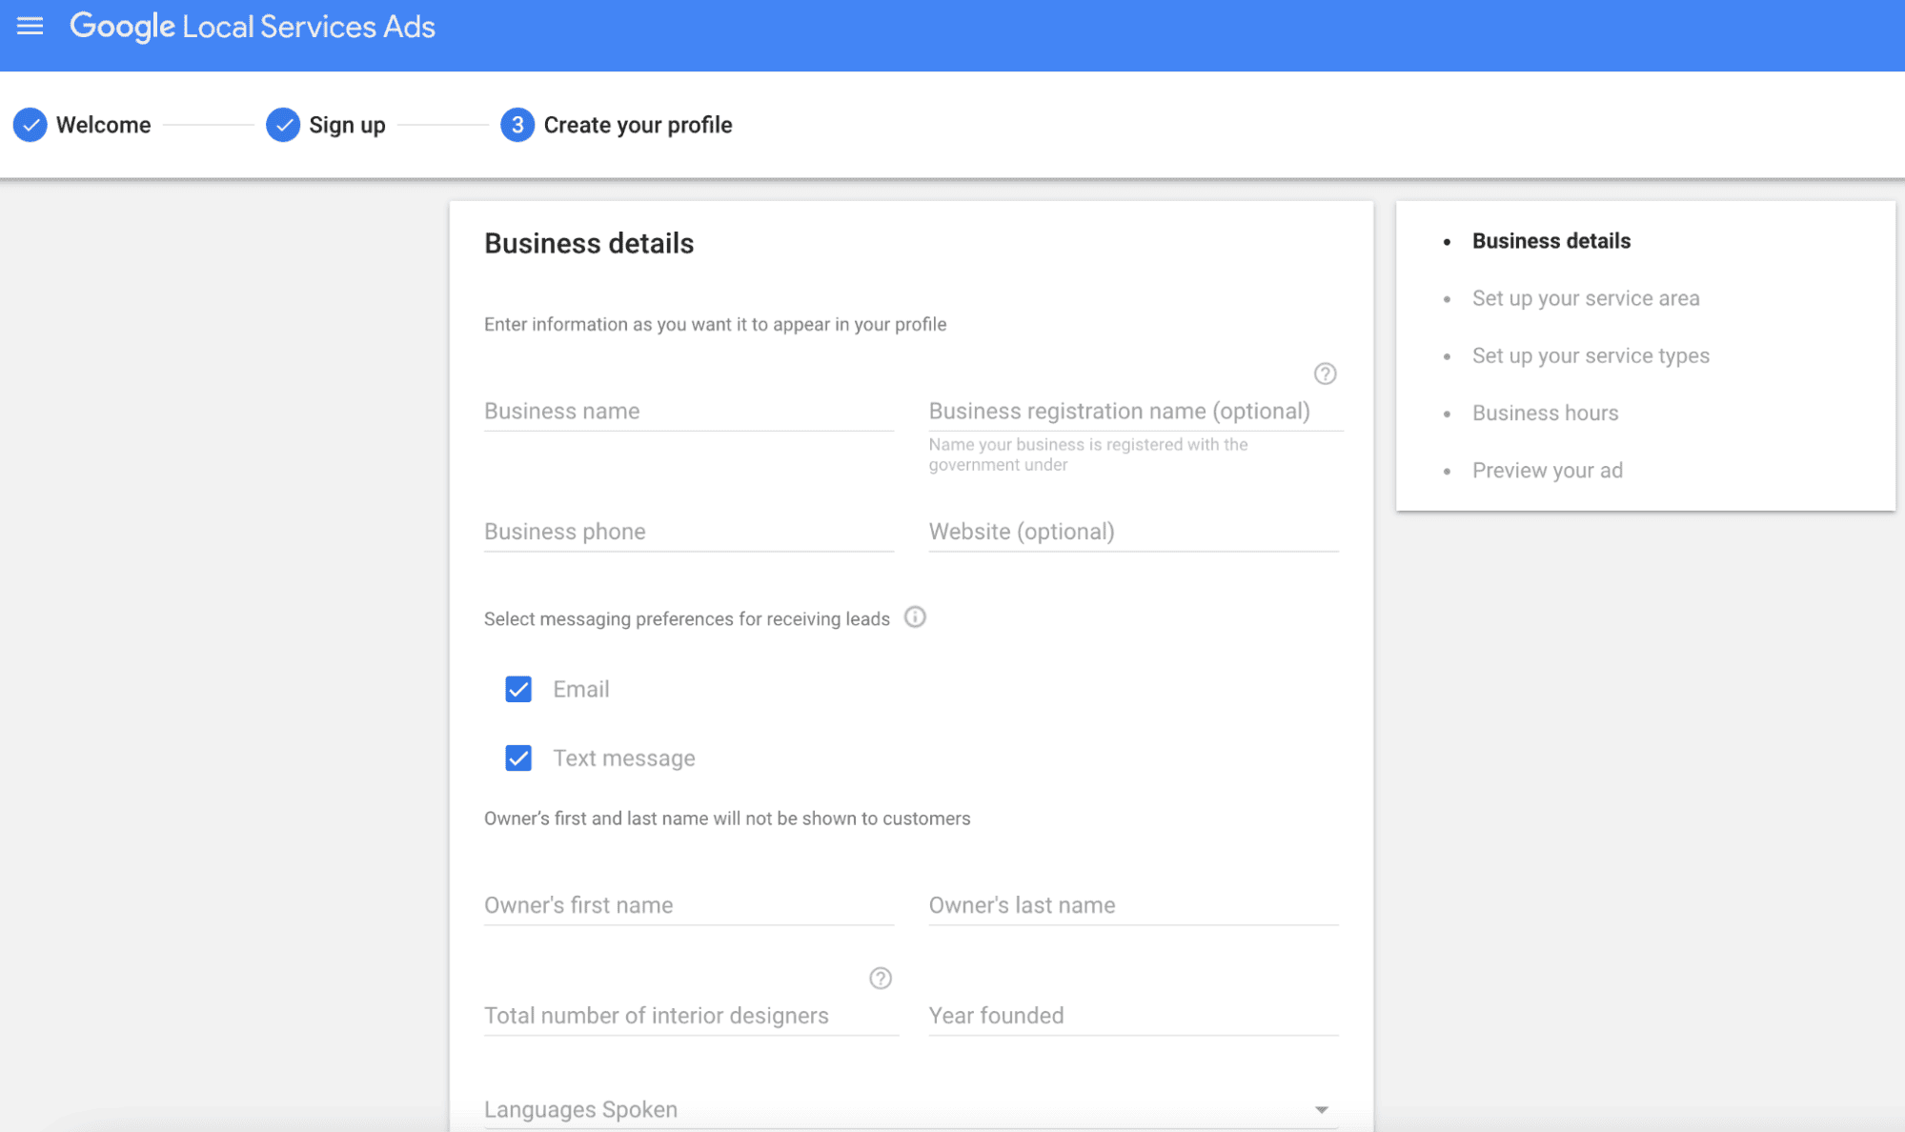Go to Set up your service area step
The image size is (1905, 1132).
1585,297
